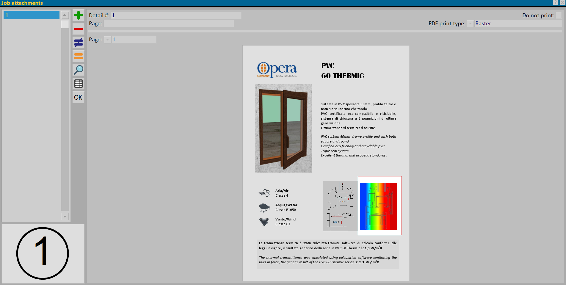Click the 'Classe 4' text
Image resolution: width=566 pixels, height=285 pixels.
pos(282,195)
